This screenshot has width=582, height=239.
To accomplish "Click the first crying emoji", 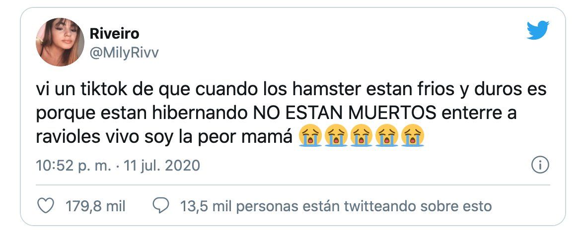I will coord(311,136).
